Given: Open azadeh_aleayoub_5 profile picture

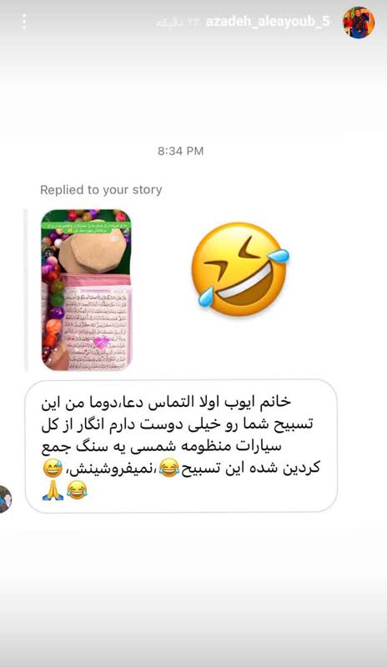Looking at the screenshot, I should (x=359, y=23).
